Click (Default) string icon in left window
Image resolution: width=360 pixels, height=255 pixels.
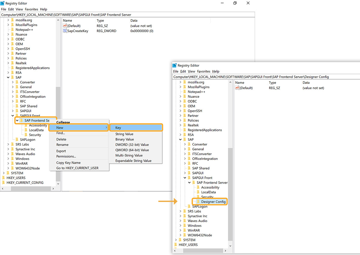(65, 26)
